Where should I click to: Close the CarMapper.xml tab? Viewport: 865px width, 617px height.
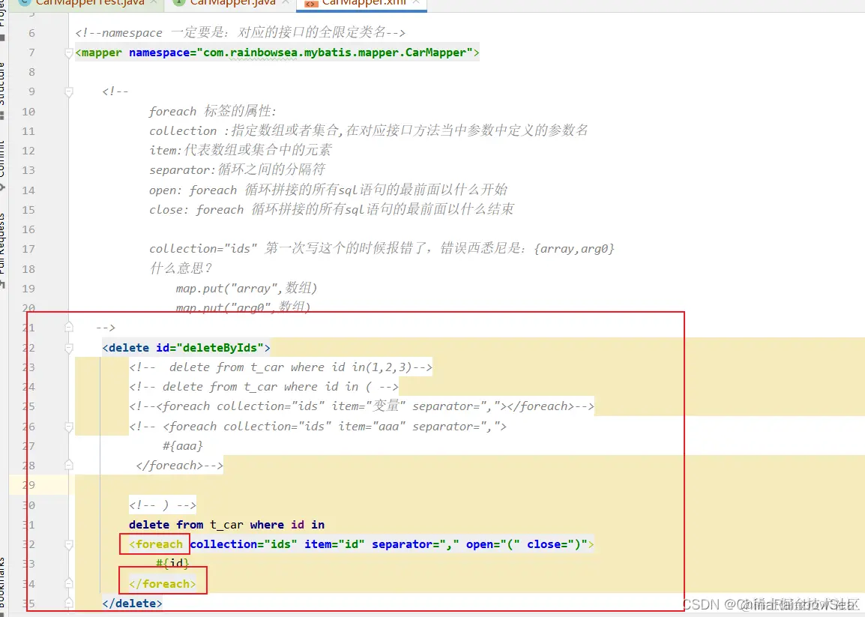pyautogui.click(x=416, y=3)
